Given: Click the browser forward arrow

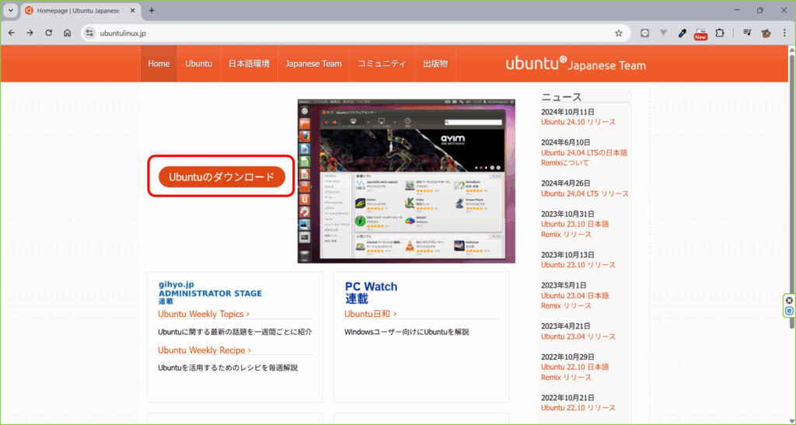Looking at the screenshot, I should (x=30, y=33).
